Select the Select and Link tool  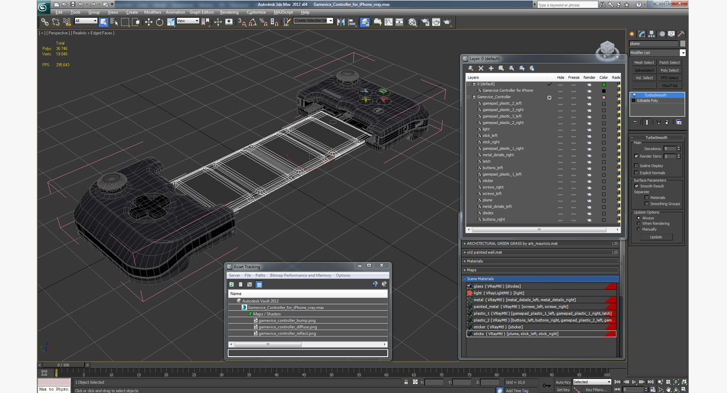pos(45,22)
